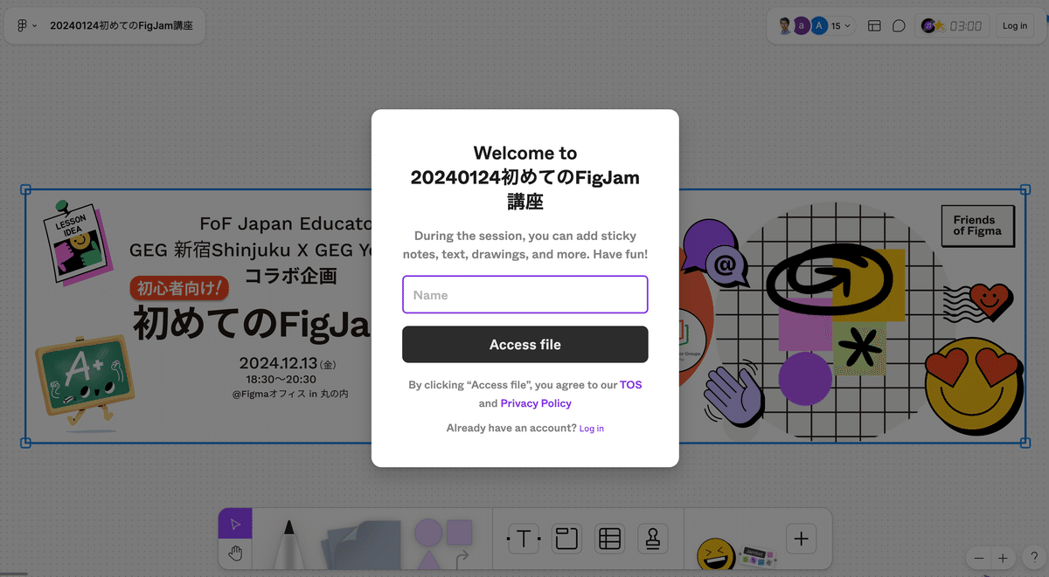Expand the collaborator list showing 15
The width and height of the screenshot is (1049, 577).
[837, 25]
